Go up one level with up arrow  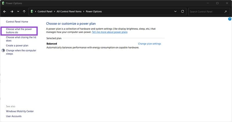[x=24, y=12]
